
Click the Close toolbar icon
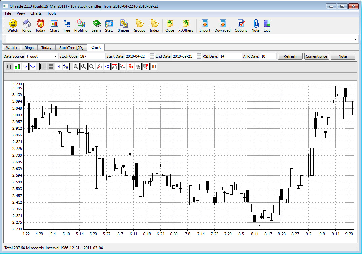click(170, 26)
